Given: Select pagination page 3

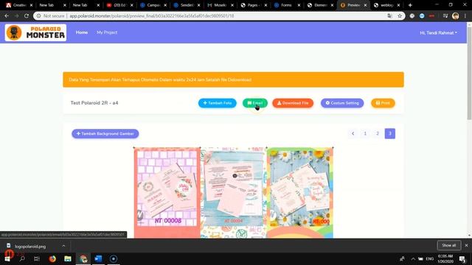Looking at the screenshot, I should (390, 133).
